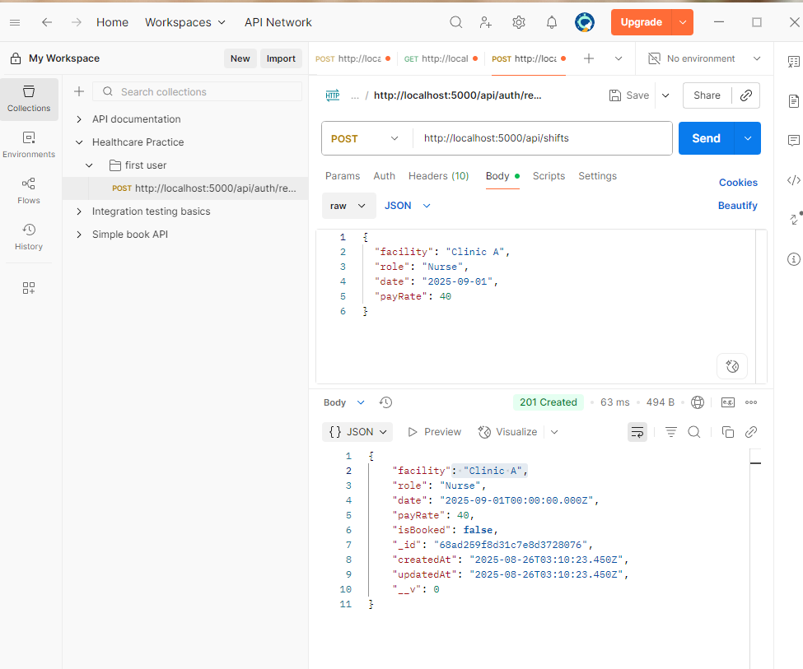
Task: Click the filter response icon
Action: click(x=671, y=432)
